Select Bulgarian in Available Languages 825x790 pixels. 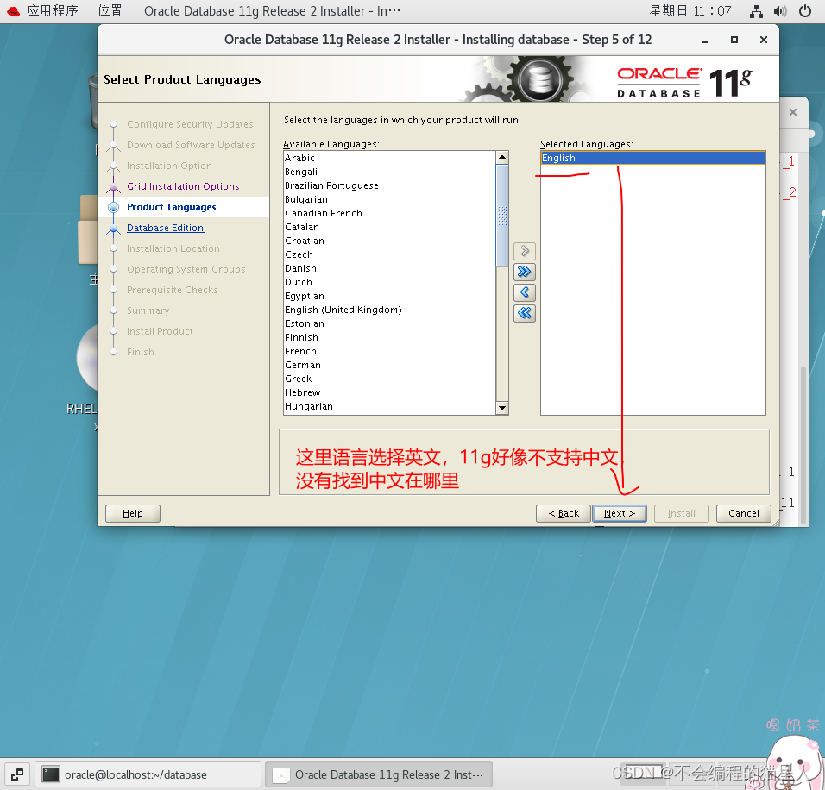pyautogui.click(x=389, y=199)
